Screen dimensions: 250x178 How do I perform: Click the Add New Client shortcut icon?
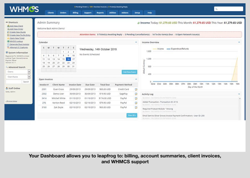(8, 26)
